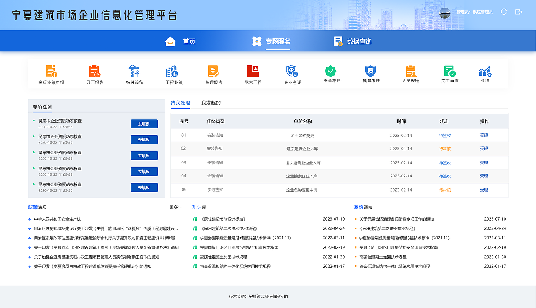Open 自治区发展改革住房建设厅 policy notice

pos(106,238)
